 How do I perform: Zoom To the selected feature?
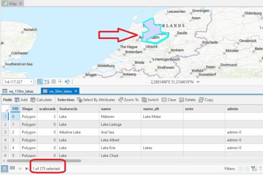coord(128,100)
